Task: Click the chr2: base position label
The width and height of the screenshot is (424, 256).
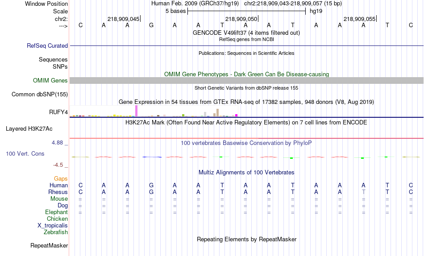Action: pos(61,19)
